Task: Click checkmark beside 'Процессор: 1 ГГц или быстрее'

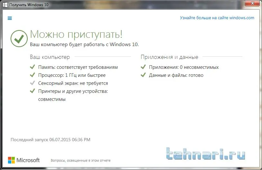Action: point(32,75)
